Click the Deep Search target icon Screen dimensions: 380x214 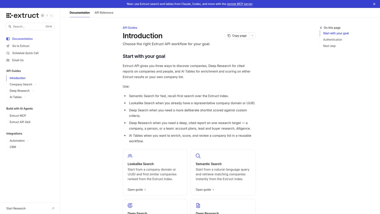[x=130, y=205]
